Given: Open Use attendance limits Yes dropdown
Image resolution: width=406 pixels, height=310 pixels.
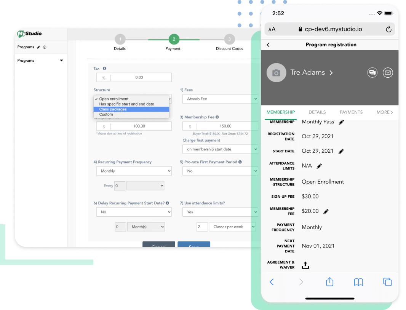Looking at the screenshot, I should (x=221, y=212).
